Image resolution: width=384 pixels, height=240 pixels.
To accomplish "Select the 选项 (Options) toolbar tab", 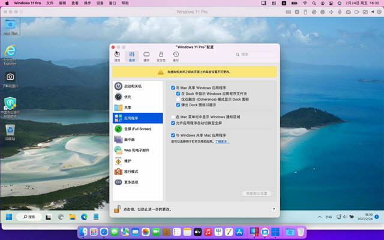I will [132, 56].
